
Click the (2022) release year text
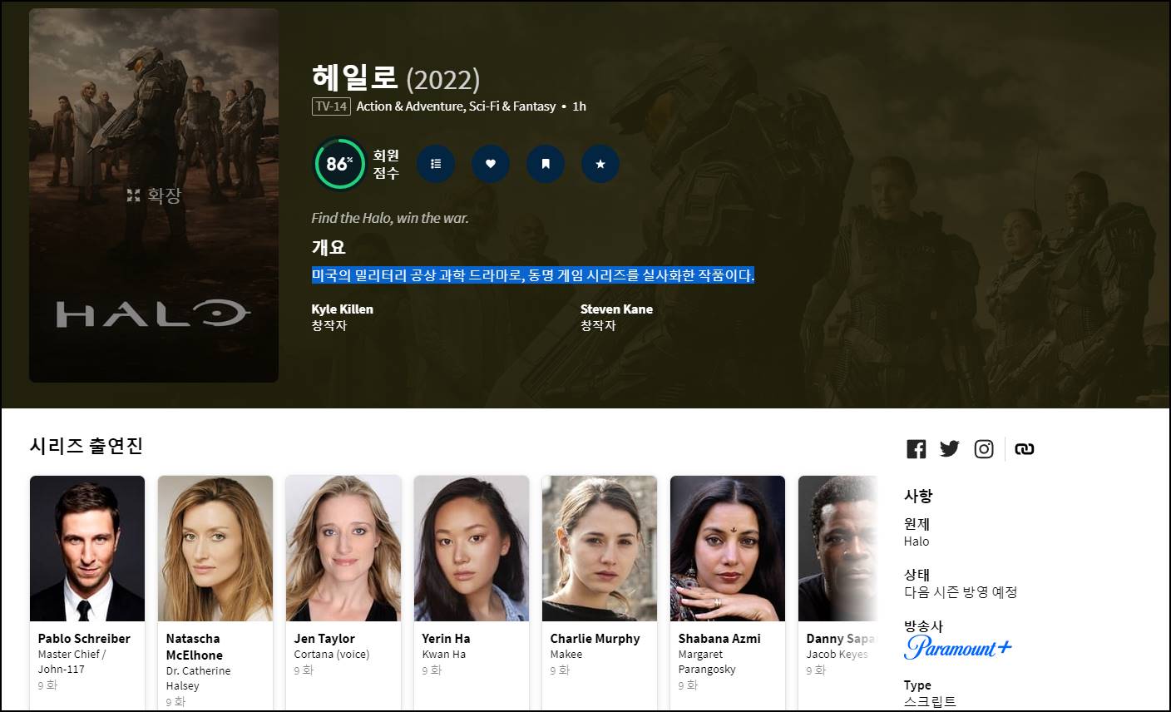(x=442, y=79)
